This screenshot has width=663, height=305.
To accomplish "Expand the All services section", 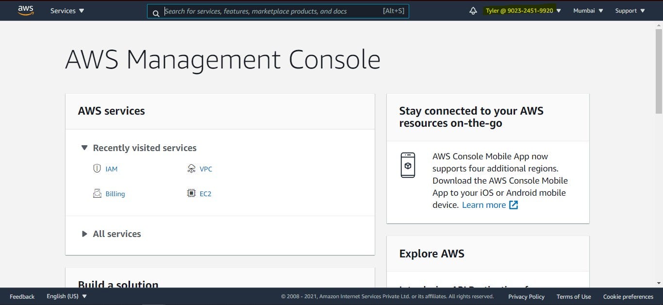I will pos(84,234).
